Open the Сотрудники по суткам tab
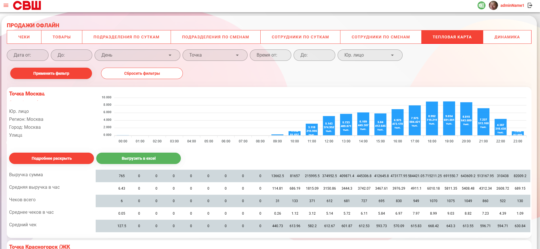 click(x=300, y=37)
